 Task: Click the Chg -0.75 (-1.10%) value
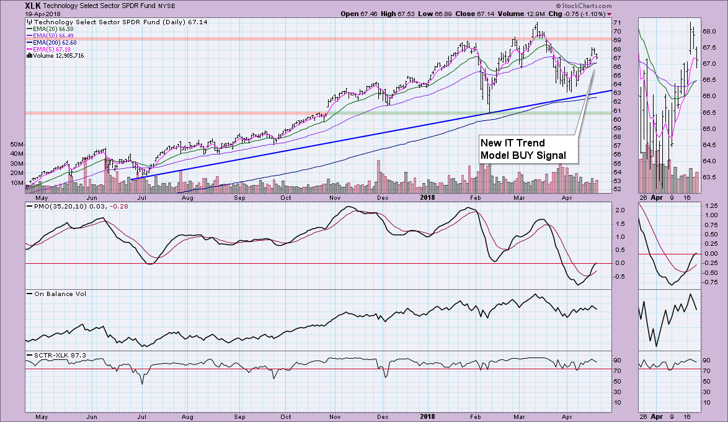[577, 14]
